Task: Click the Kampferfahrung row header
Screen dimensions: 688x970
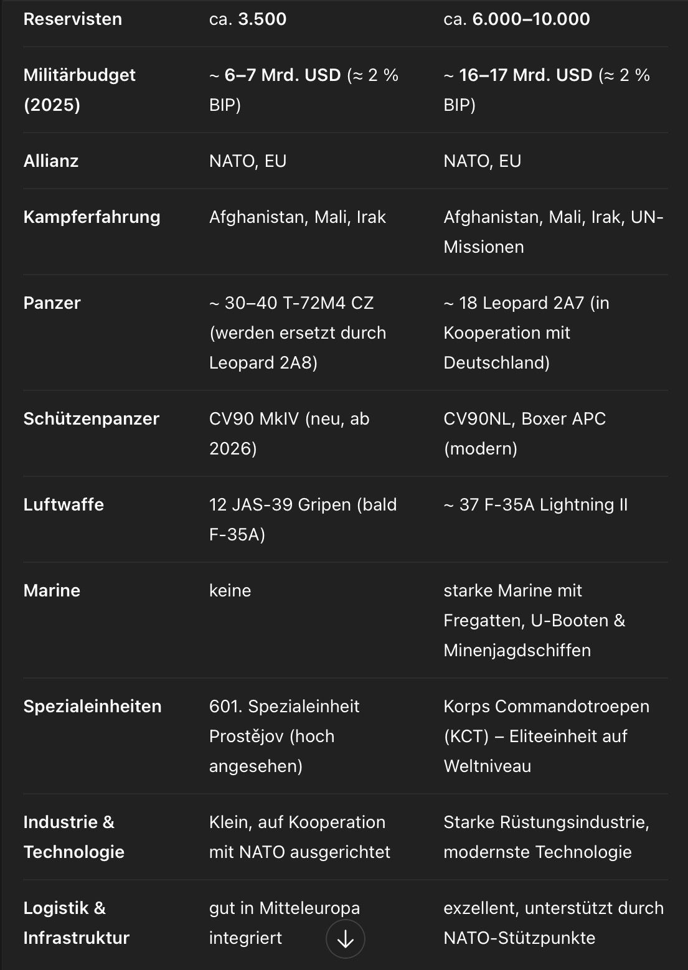Action: (92, 217)
